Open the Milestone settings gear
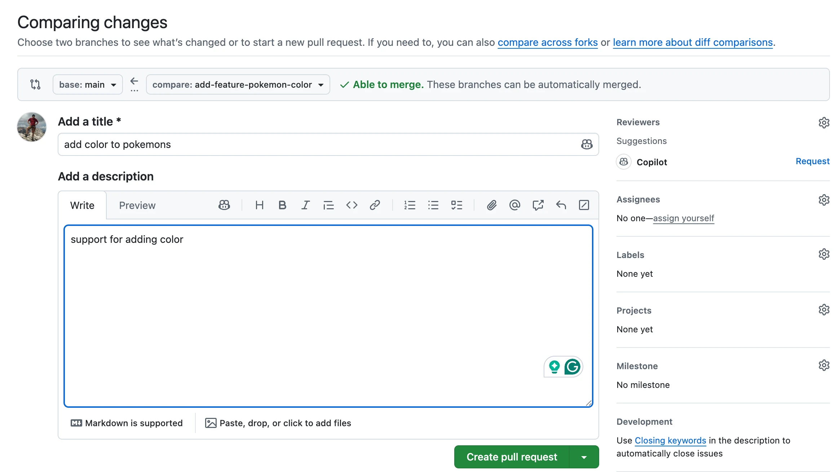Screen dimensions: 840x472 tap(824, 365)
